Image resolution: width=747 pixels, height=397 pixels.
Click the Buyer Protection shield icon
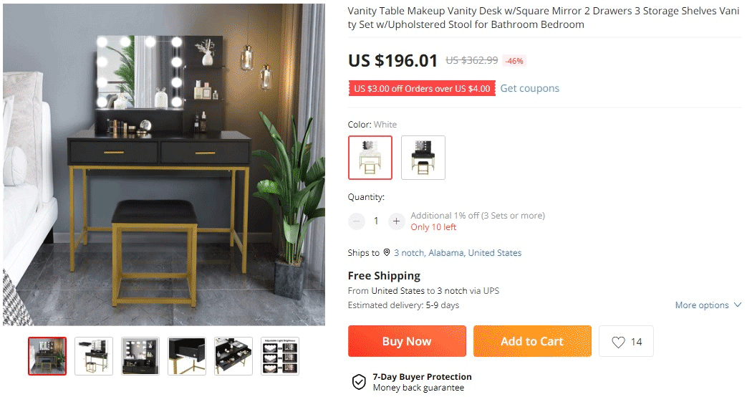point(359,382)
